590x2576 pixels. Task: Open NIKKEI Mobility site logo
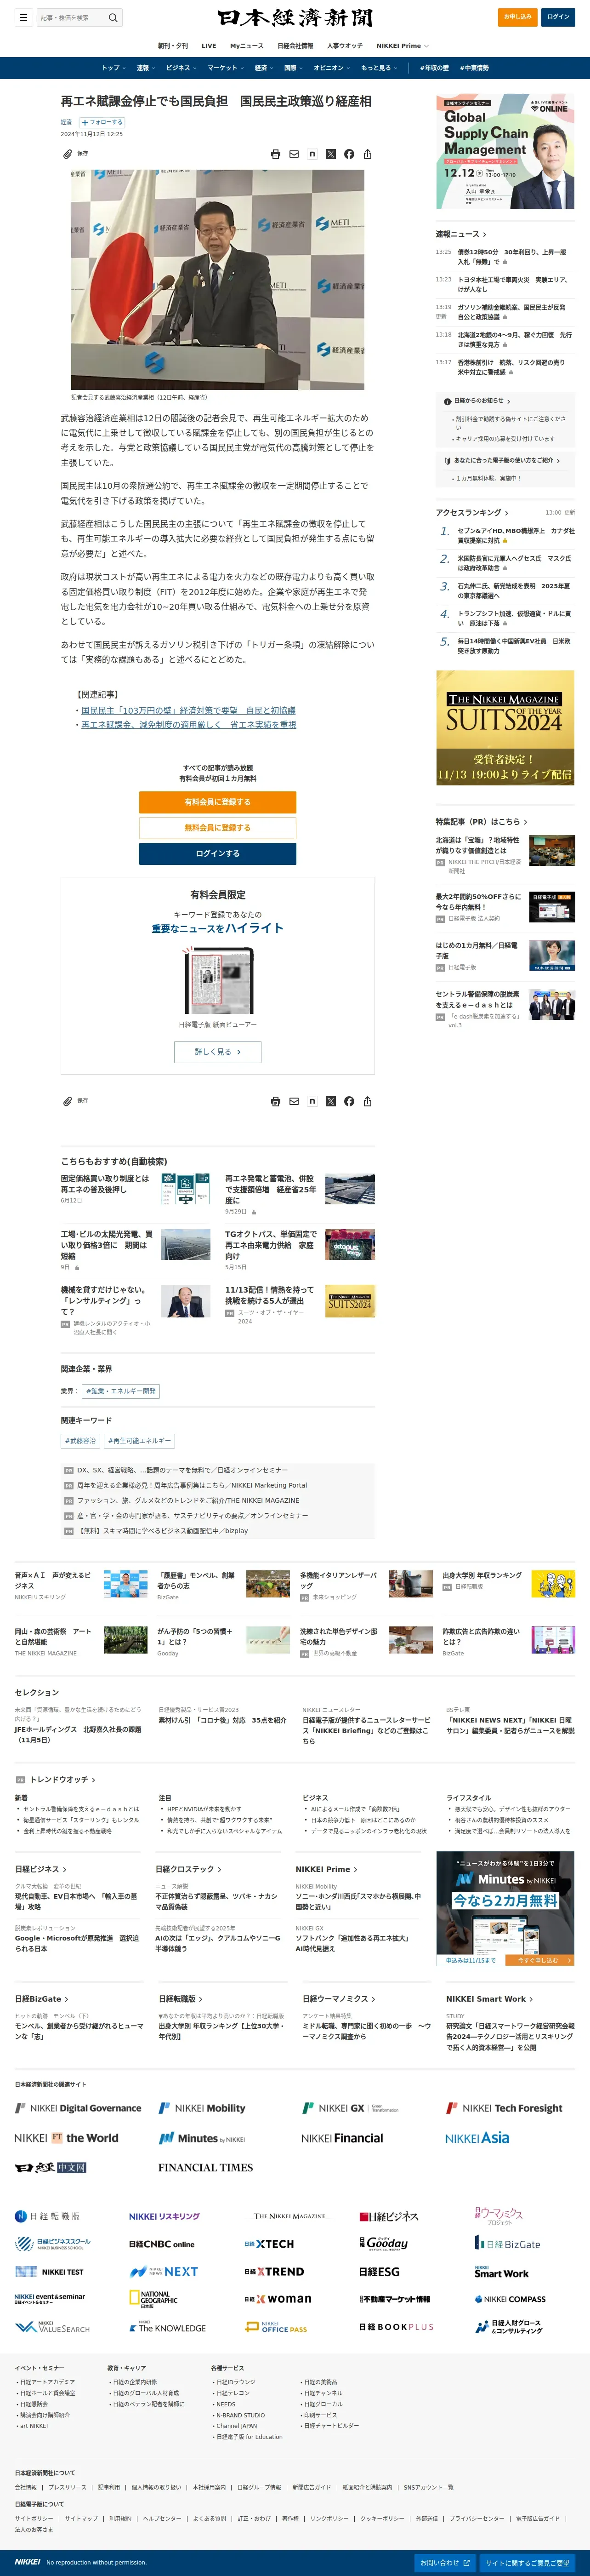(x=202, y=2108)
